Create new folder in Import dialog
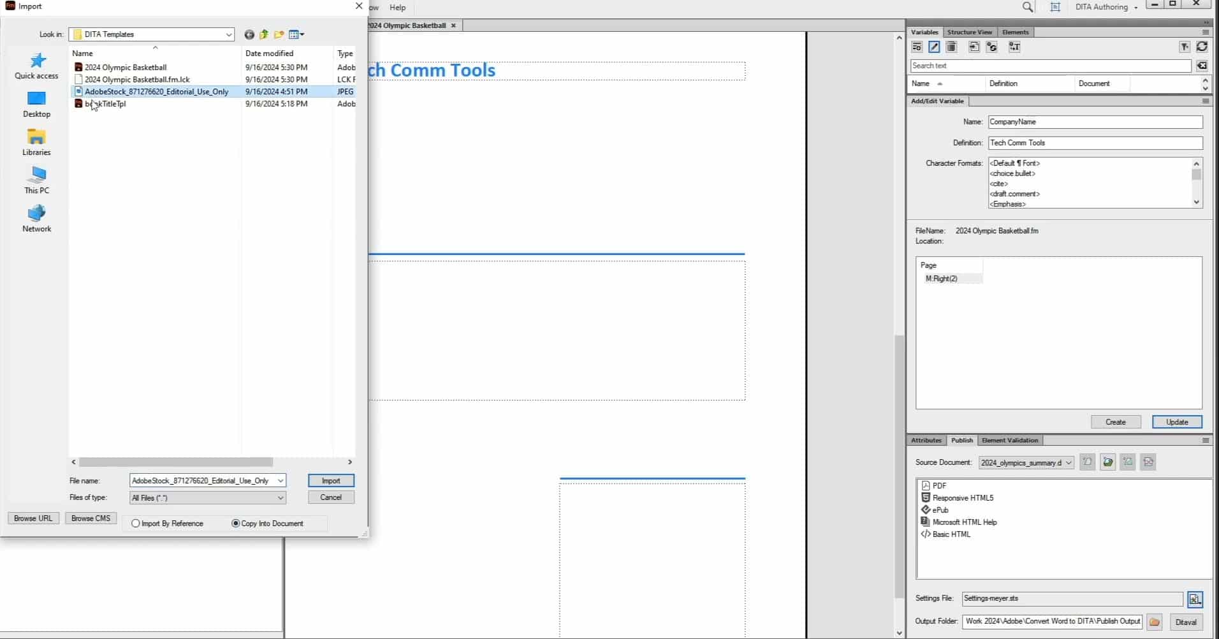1219x639 pixels. (279, 34)
